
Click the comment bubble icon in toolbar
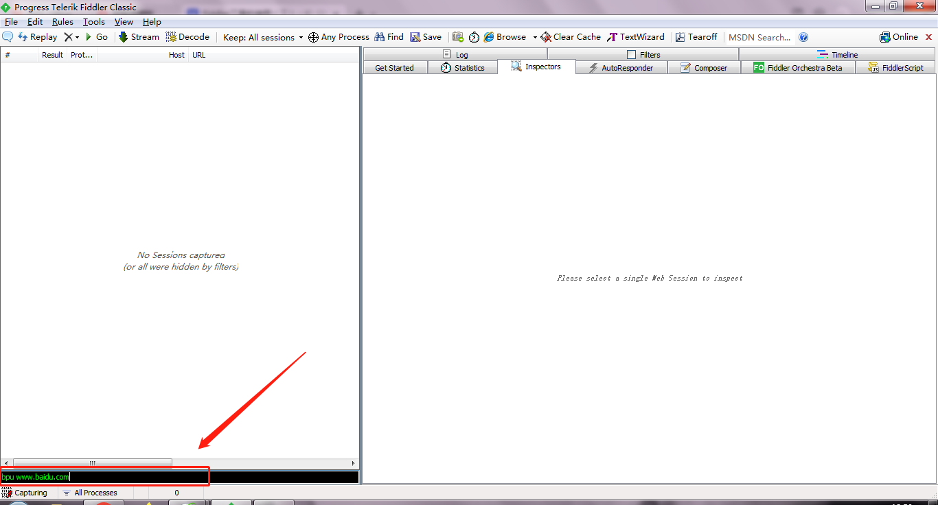[8, 37]
